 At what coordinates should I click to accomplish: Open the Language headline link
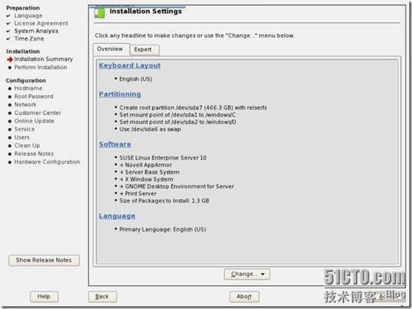coord(117,216)
